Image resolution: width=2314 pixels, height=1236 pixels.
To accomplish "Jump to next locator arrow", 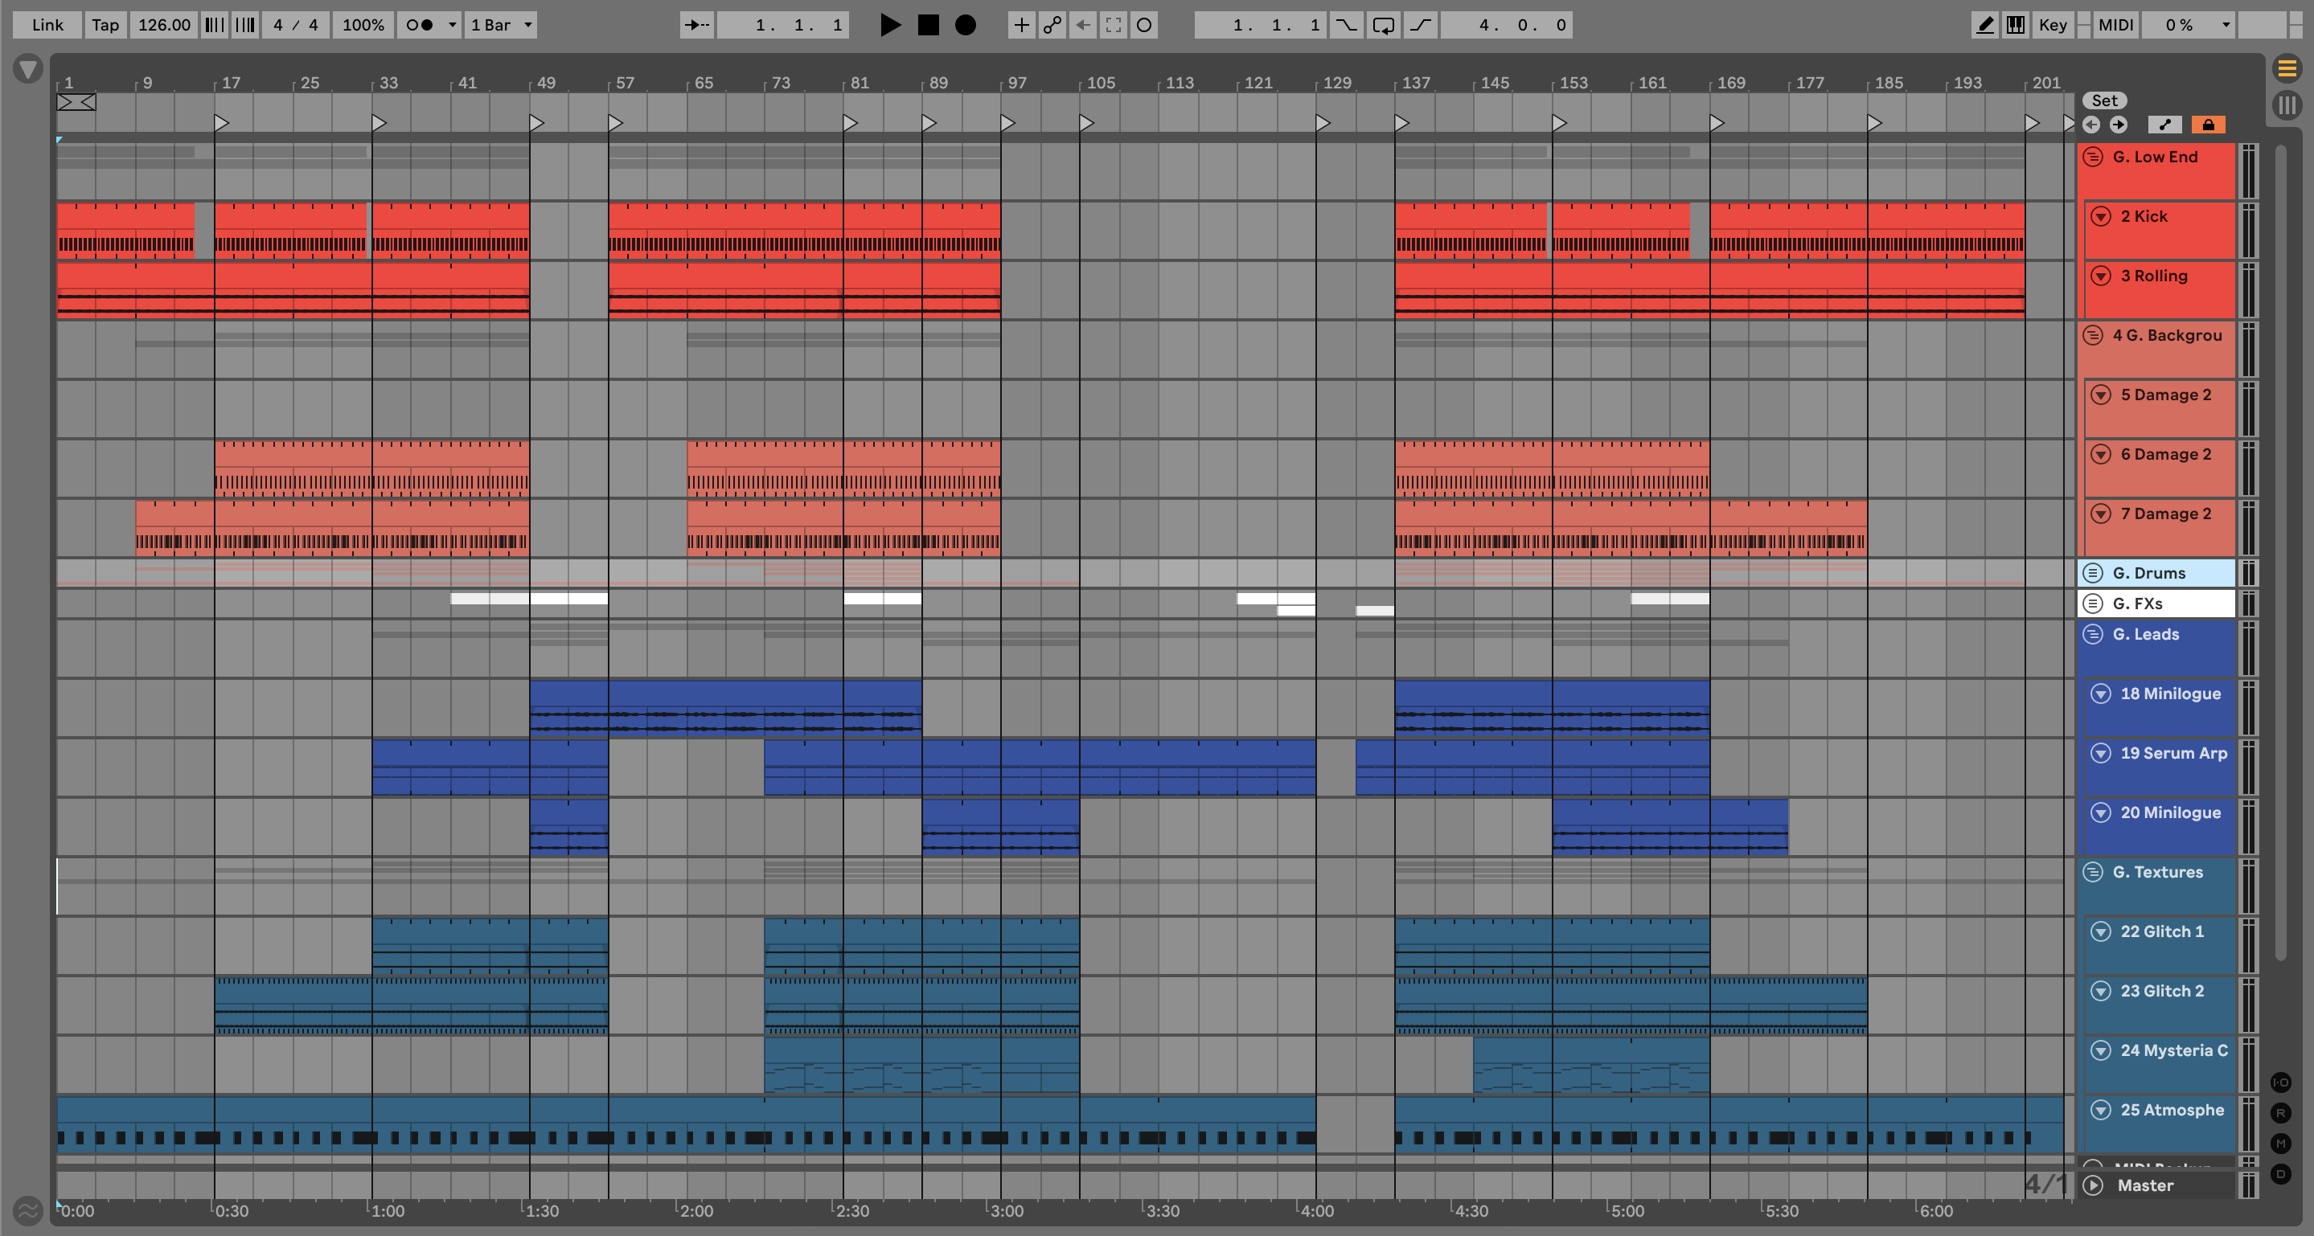I will [x=2118, y=125].
